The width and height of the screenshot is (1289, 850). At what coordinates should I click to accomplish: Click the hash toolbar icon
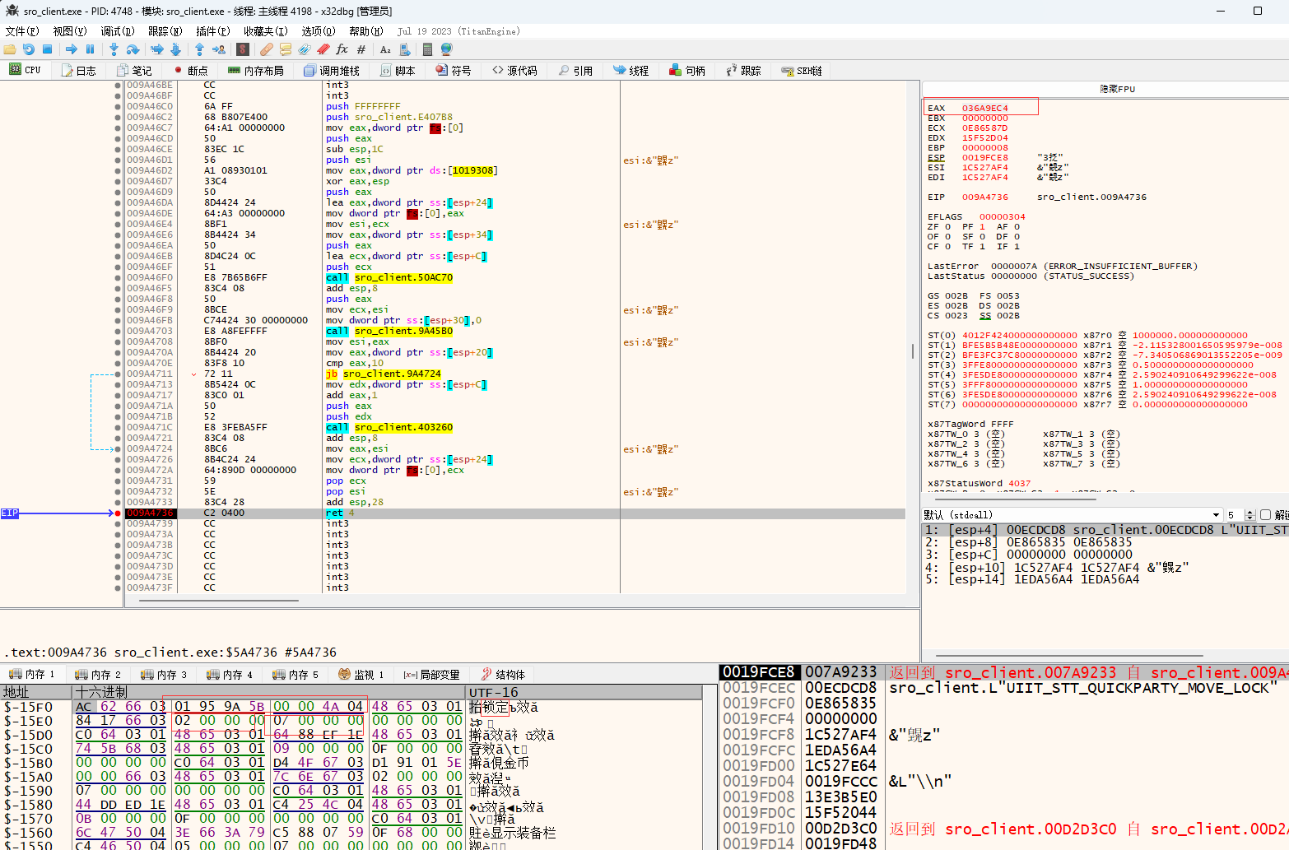click(x=361, y=49)
